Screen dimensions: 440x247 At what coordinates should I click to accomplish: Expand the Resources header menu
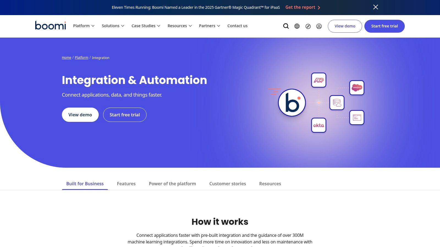click(180, 26)
